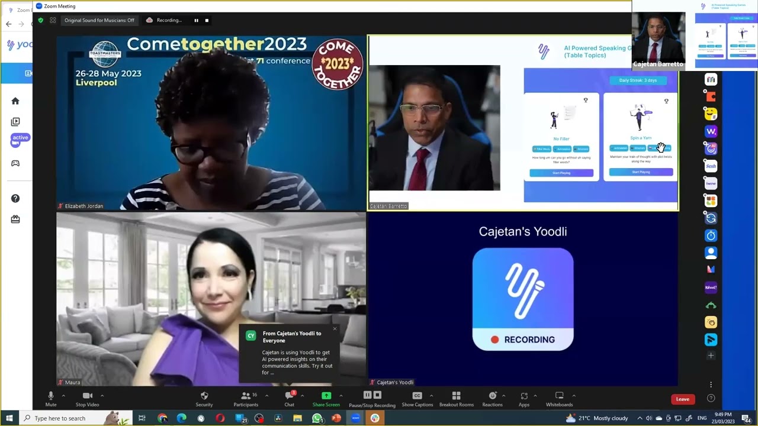Screen dimensions: 758x426
Task: Open the Chat panel
Action: point(290,399)
